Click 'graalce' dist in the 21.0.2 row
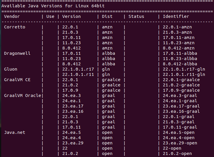Viewport: 214px width, 157px height. [111, 85]
